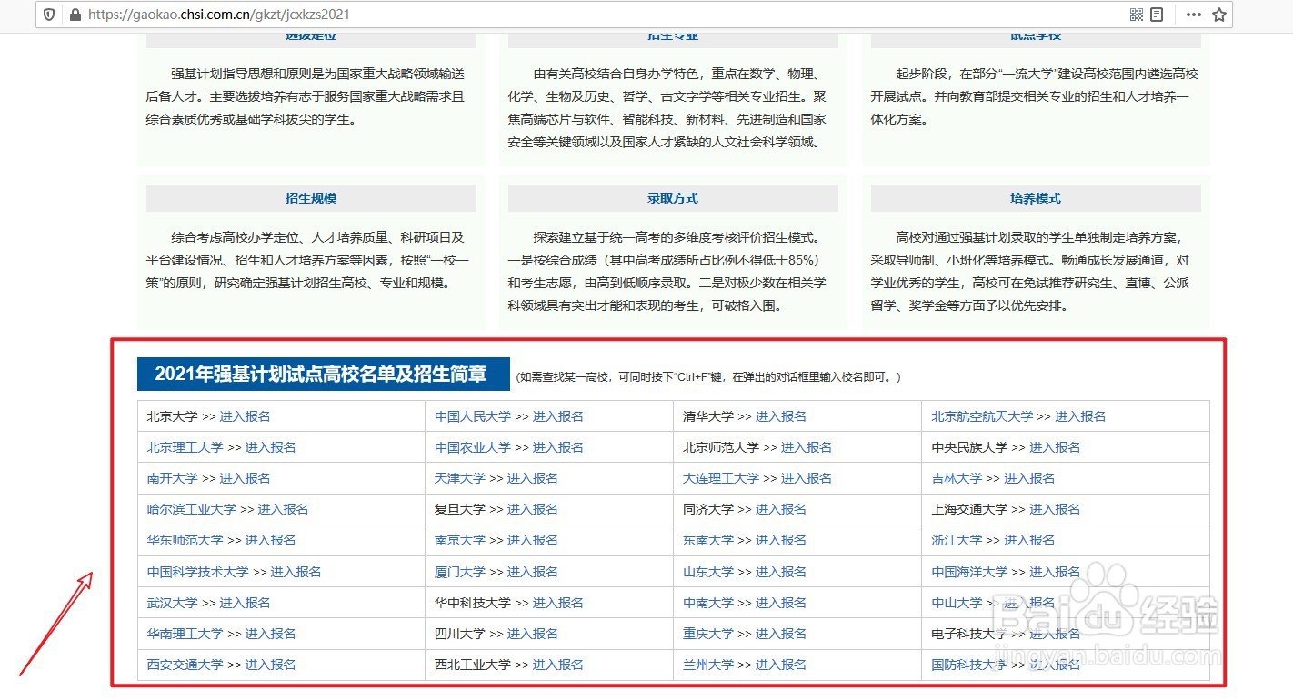
Task: Click 进入报名 next to 北京理工大学
Action: 270,447
